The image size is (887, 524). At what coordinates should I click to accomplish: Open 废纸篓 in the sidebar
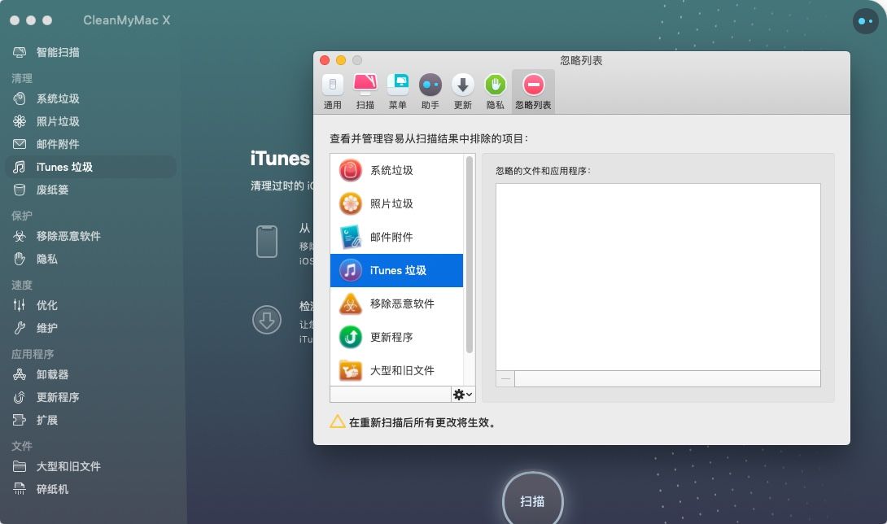click(90, 190)
